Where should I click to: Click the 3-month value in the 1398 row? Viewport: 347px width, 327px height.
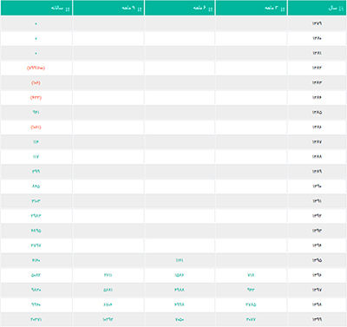click(251, 304)
